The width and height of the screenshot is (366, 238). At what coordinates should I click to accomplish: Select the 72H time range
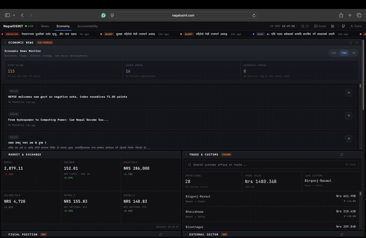344,53
